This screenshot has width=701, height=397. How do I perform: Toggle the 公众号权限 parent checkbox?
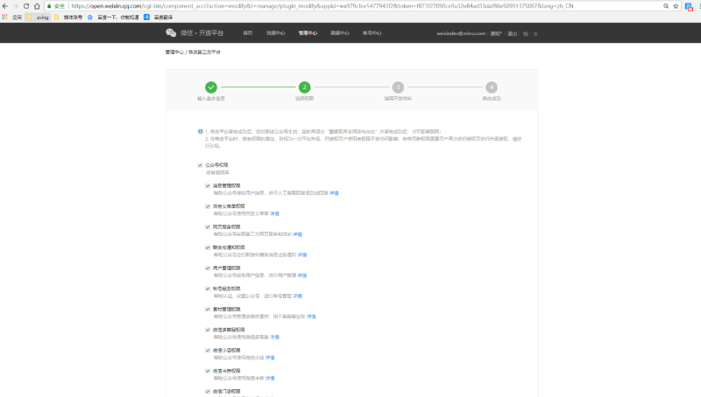[200, 165]
